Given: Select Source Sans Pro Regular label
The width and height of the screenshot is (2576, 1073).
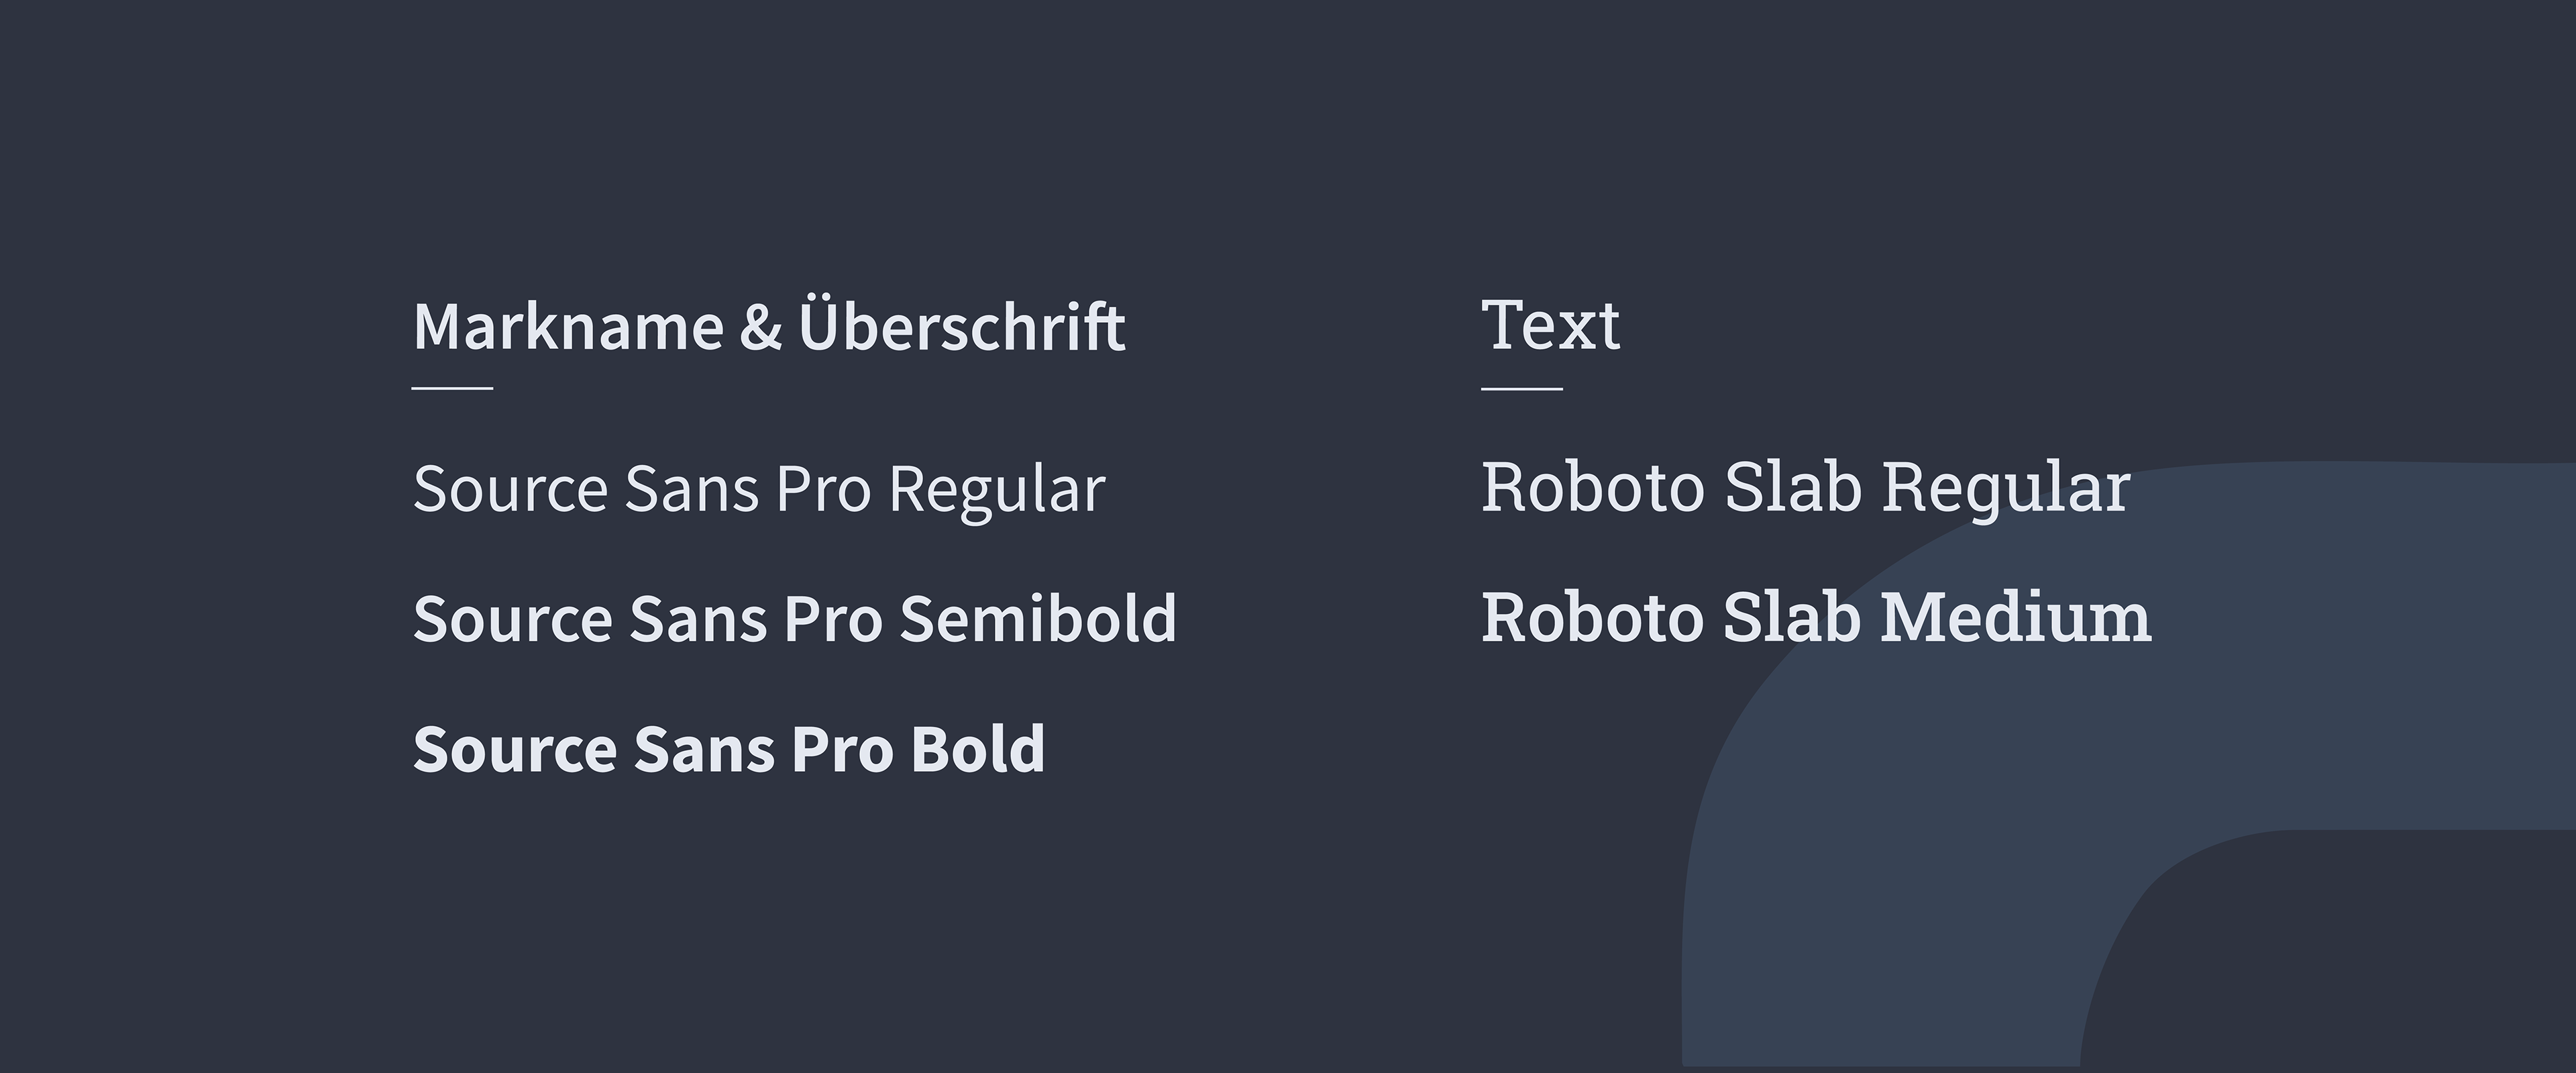Looking at the screenshot, I should 759,490.
